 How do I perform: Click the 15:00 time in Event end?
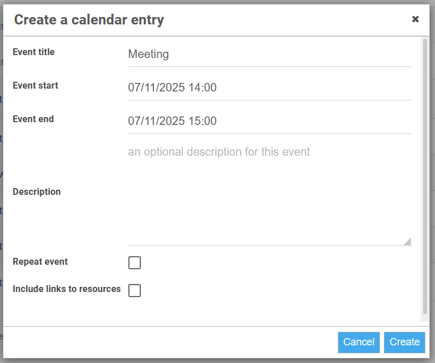203,121
